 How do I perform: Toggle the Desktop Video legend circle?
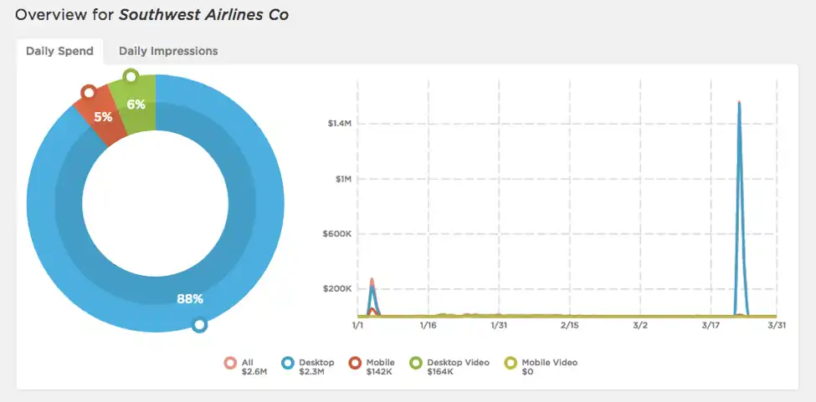(x=416, y=363)
